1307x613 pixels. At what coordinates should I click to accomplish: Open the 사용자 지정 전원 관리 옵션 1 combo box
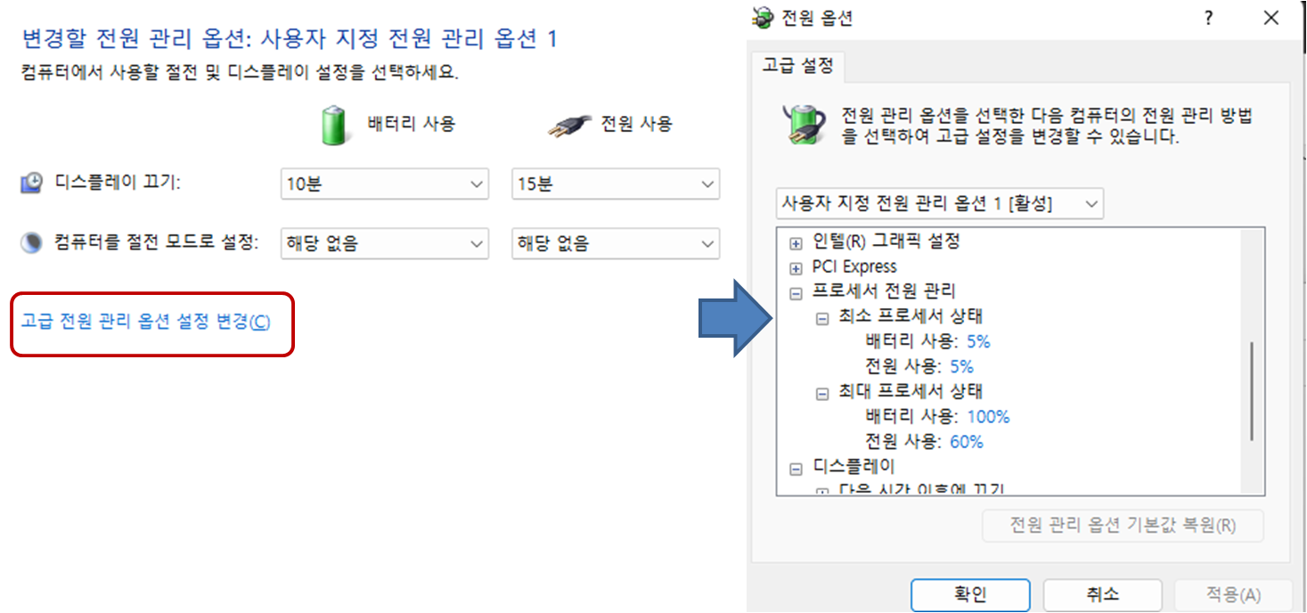[940, 203]
